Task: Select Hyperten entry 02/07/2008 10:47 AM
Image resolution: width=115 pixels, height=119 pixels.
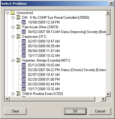Action: point(44,75)
